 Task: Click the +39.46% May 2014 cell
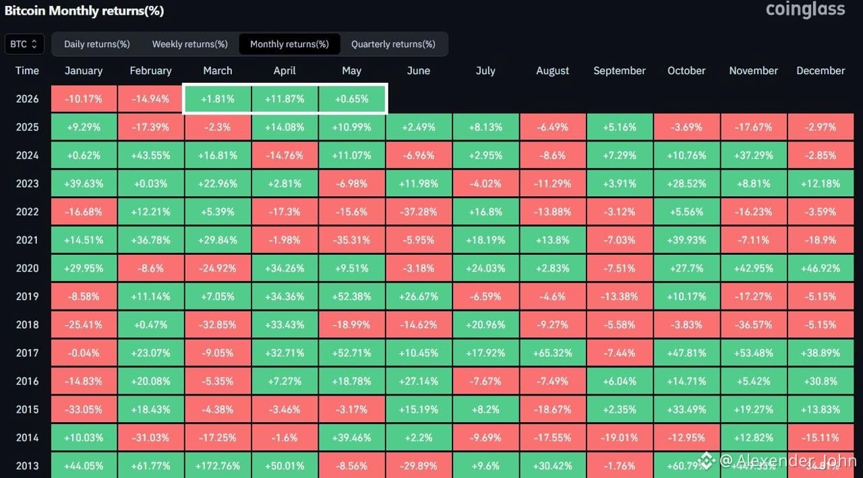[352, 438]
